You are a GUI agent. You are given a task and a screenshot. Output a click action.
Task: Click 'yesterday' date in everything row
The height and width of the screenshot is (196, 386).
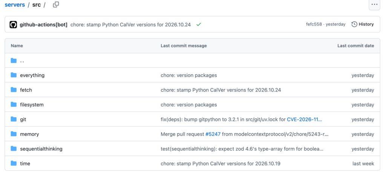coord(363,75)
